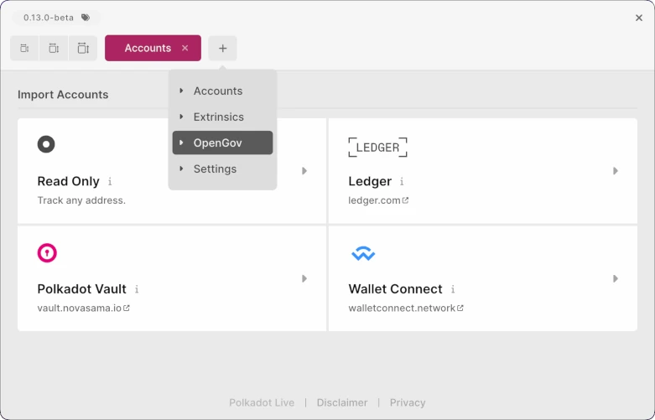Choose Extrinsics from the dropdown menu
This screenshot has height=420, width=655.
coord(222,117)
